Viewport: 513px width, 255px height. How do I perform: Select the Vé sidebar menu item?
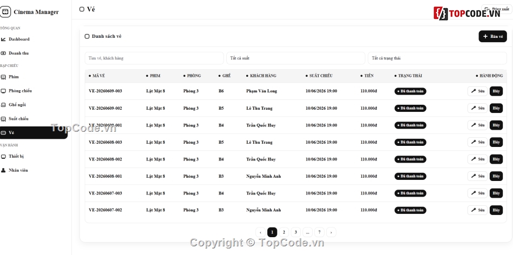coord(33,132)
